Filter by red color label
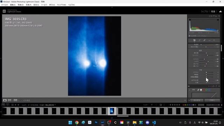The image size is (224, 126). (183, 105)
